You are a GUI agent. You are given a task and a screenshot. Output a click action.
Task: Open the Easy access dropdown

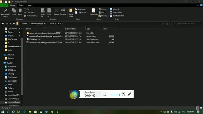click(81, 12)
